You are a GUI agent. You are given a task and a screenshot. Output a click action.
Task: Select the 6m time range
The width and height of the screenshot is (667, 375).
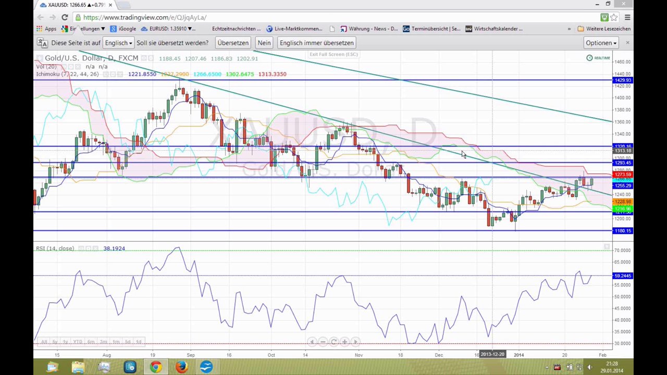pyautogui.click(x=91, y=342)
